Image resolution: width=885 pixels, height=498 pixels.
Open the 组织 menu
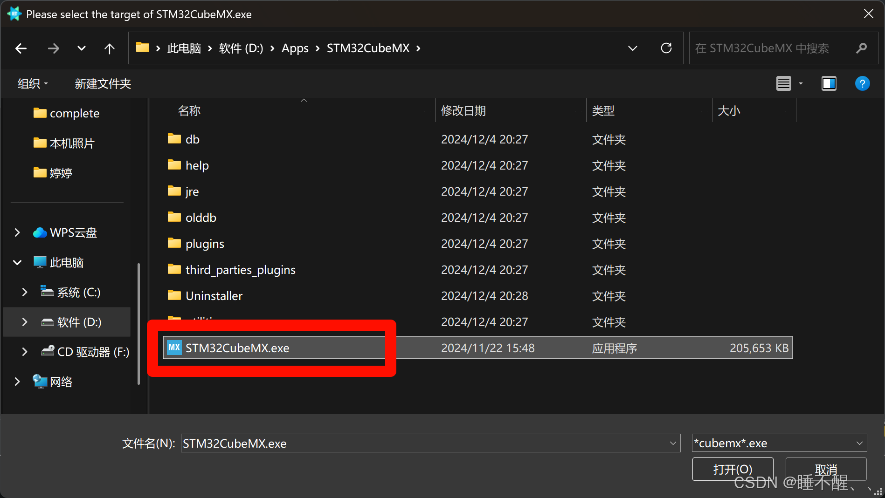tap(33, 83)
